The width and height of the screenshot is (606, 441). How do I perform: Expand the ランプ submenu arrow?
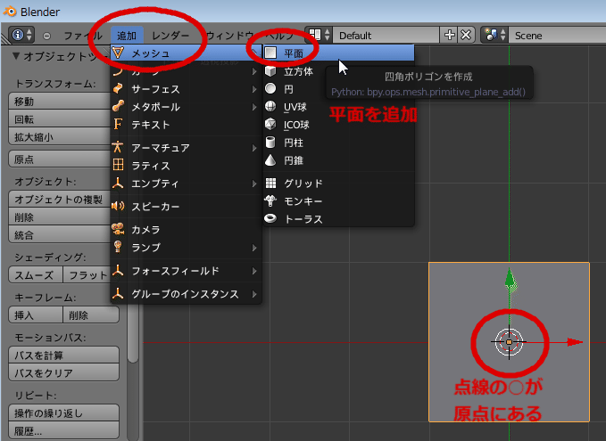coord(254,248)
